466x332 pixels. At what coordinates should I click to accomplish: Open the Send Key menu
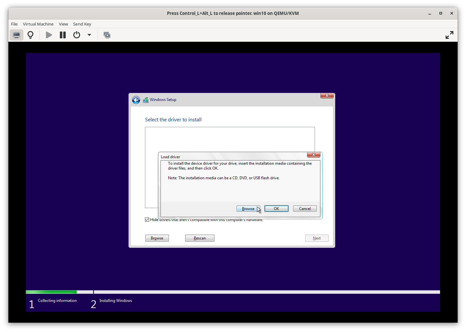click(x=82, y=24)
